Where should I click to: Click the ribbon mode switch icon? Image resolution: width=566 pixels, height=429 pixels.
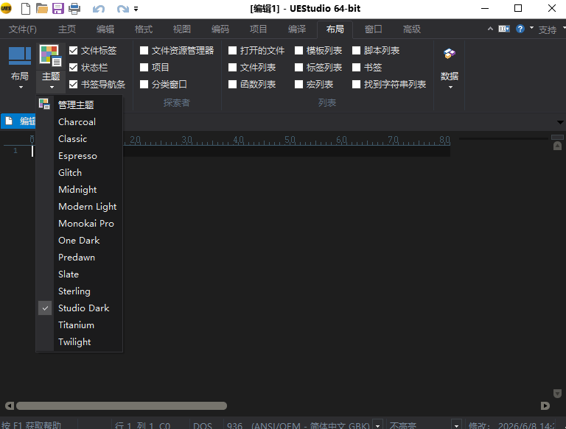click(x=504, y=29)
